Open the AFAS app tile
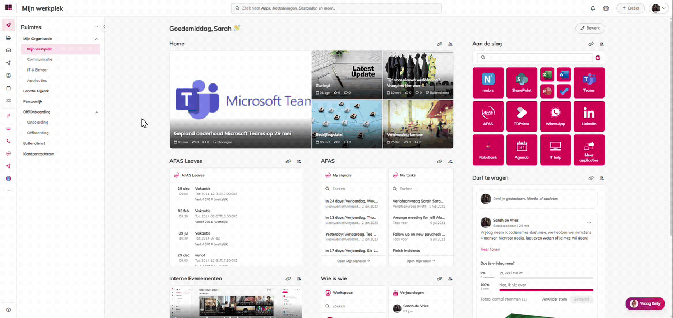This screenshot has height=318, width=673. click(x=488, y=116)
